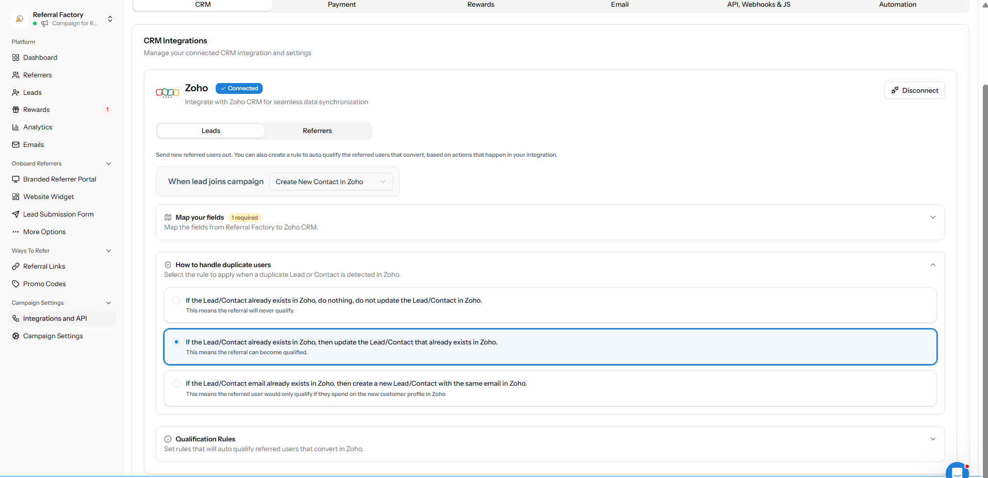Click the Campaign Settings gear icon
This screenshot has width=988, height=478.
point(15,336)
